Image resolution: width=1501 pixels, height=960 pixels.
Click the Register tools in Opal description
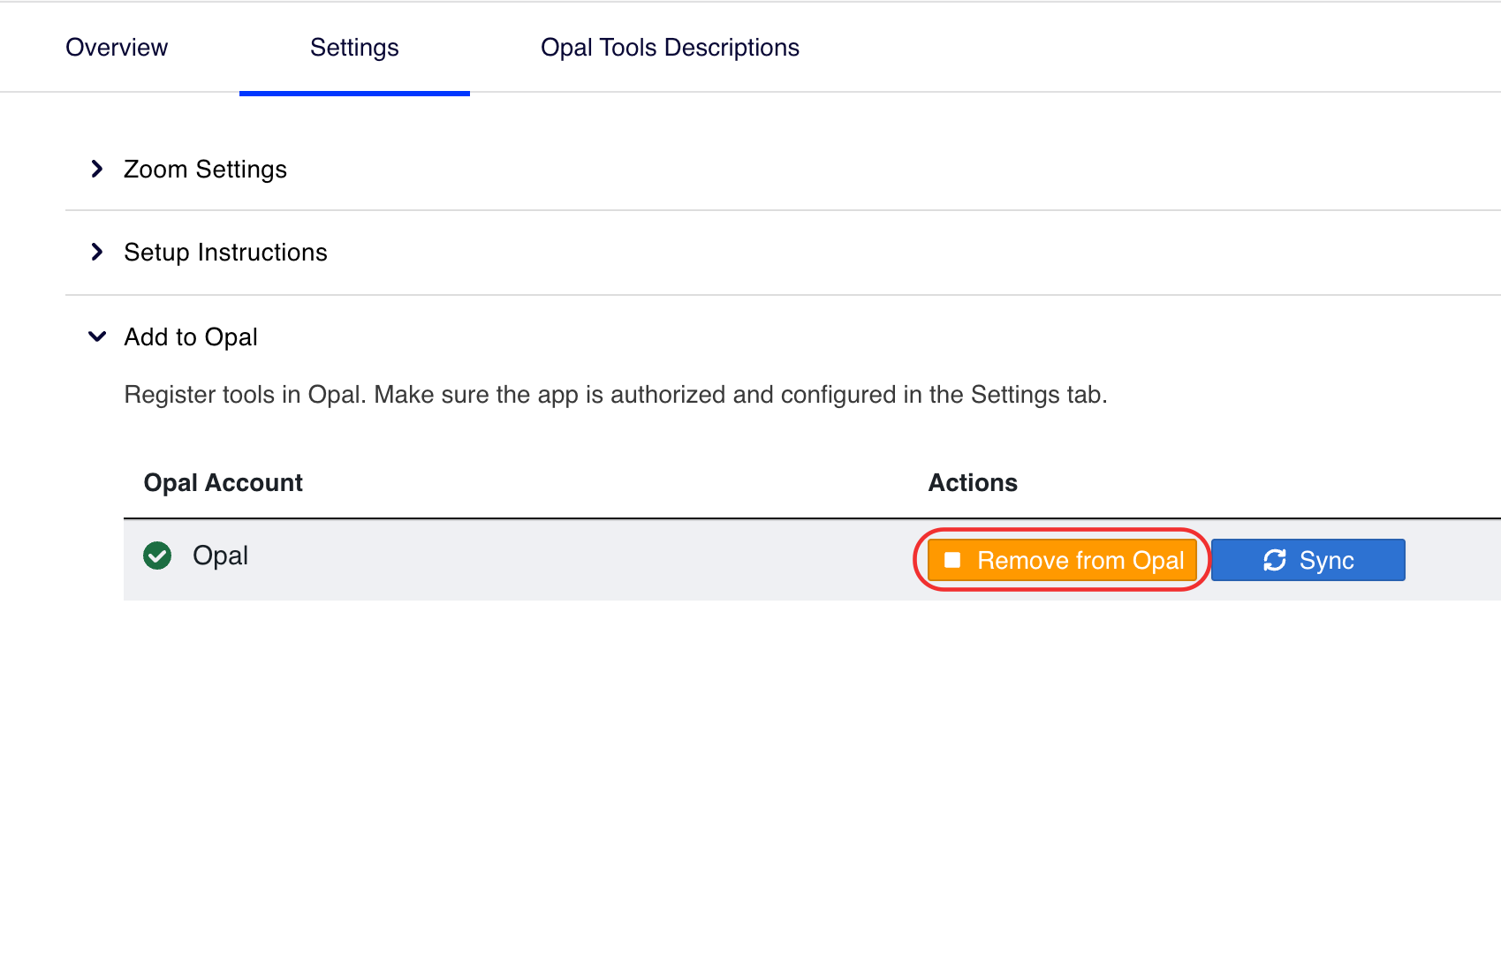coord(616,395)
